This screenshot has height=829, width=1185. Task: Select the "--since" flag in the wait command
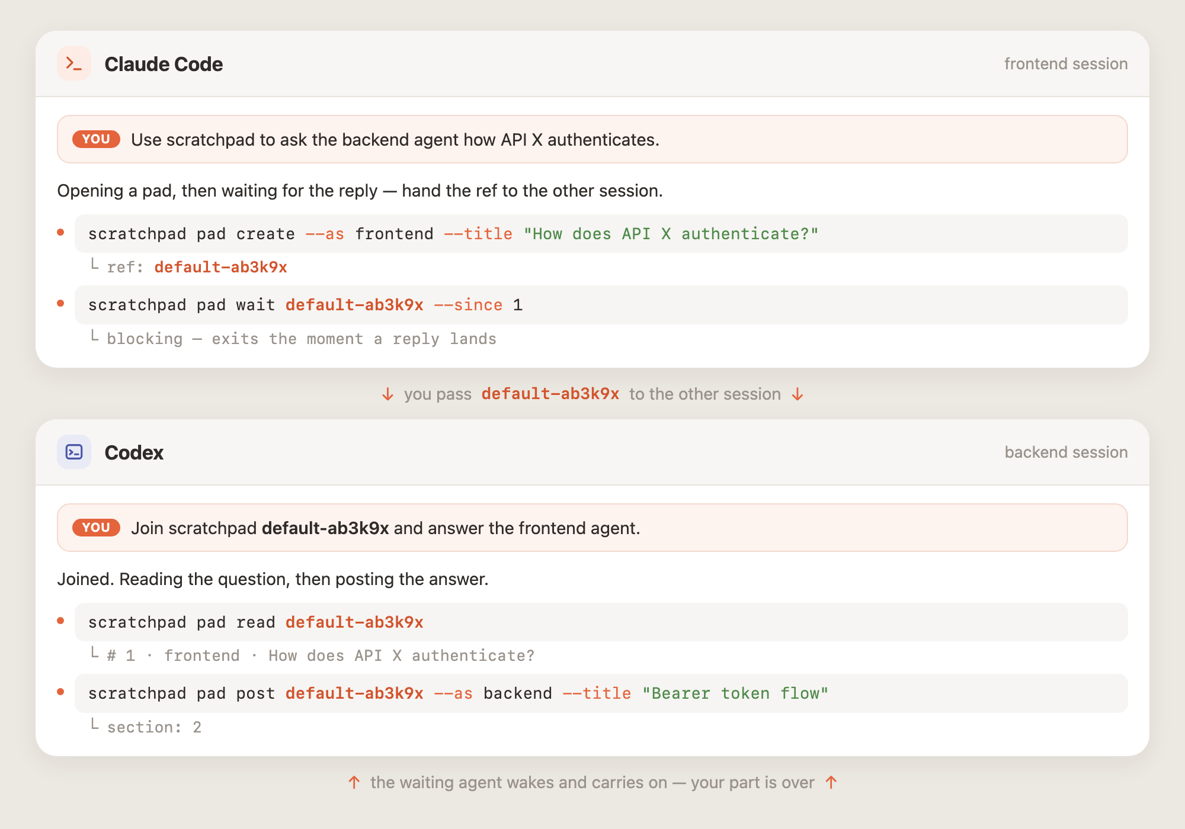click(468, 305)
